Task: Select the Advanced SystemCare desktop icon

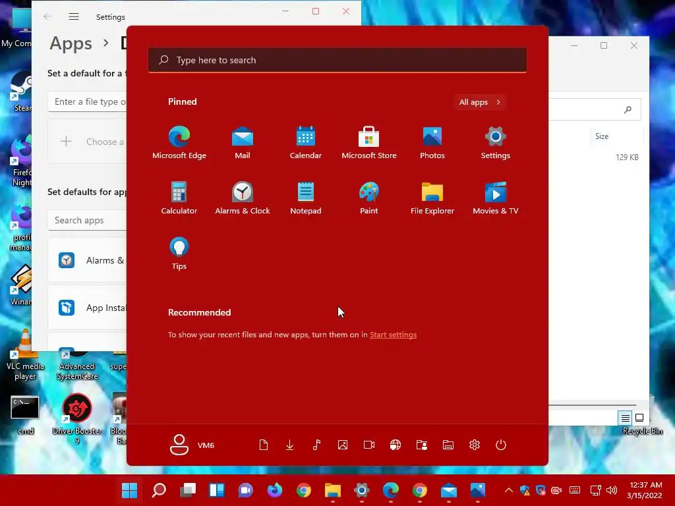Action: coord(77,366)
